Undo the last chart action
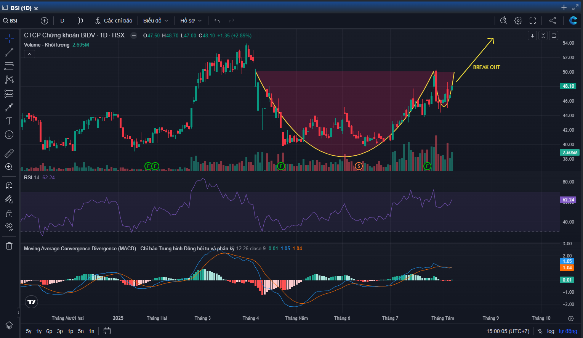The height and width of the screenshot is (338, 583). tap(217, 21)
